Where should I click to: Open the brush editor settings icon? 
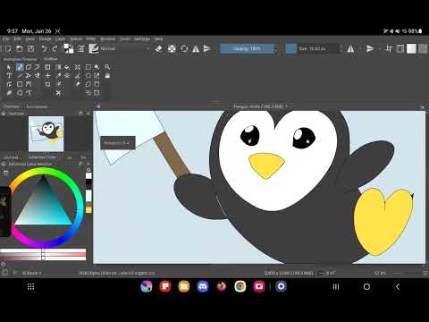pyautogui.click(x=81, y=48)
